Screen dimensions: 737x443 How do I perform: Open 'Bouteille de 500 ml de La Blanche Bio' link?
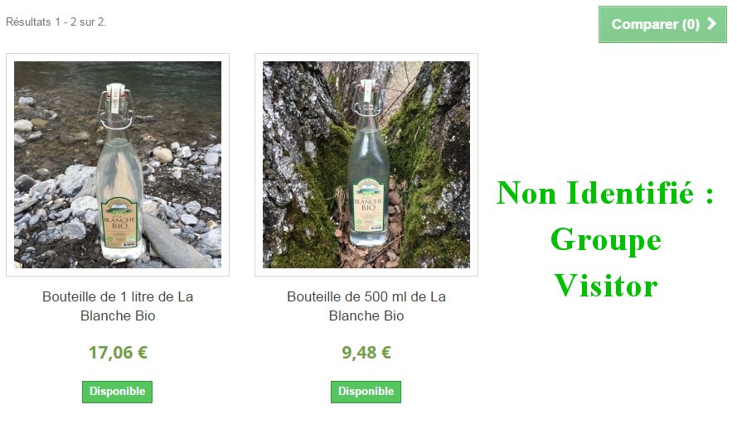[x=366, y=306]
